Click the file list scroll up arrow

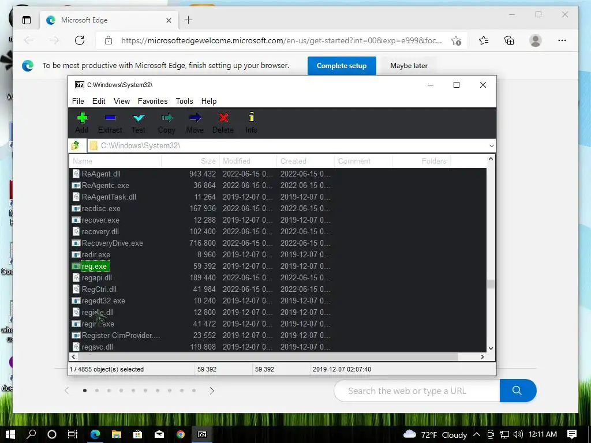click(491, 159)
